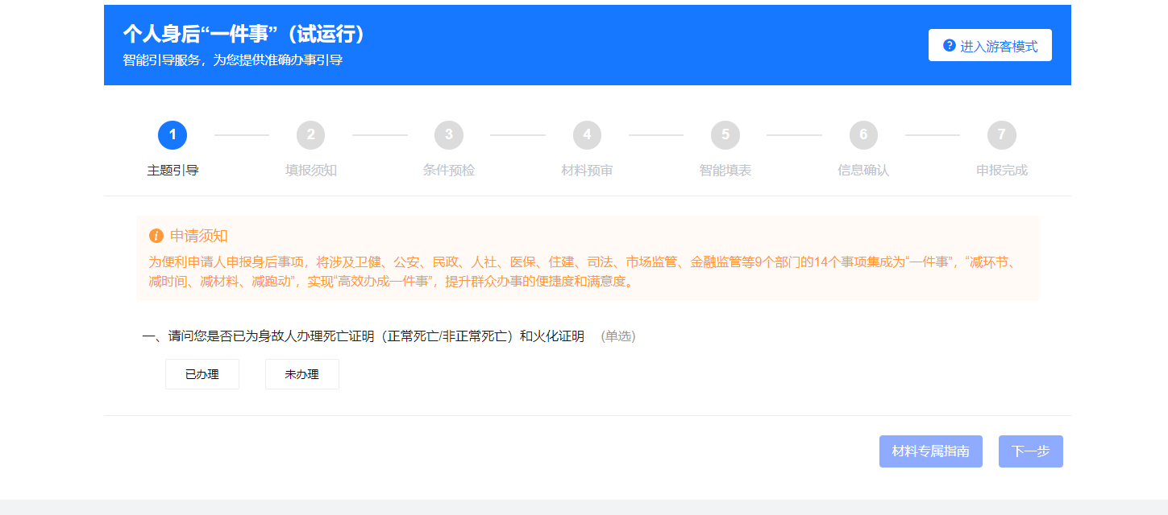Choose the 已办理 option

tap(202, 374)
